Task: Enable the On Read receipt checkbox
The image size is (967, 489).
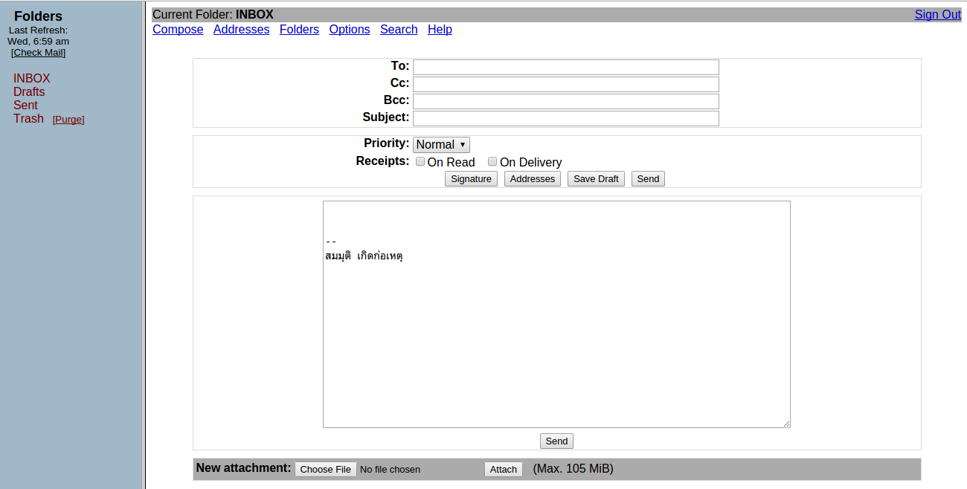Action: (420, 162)
